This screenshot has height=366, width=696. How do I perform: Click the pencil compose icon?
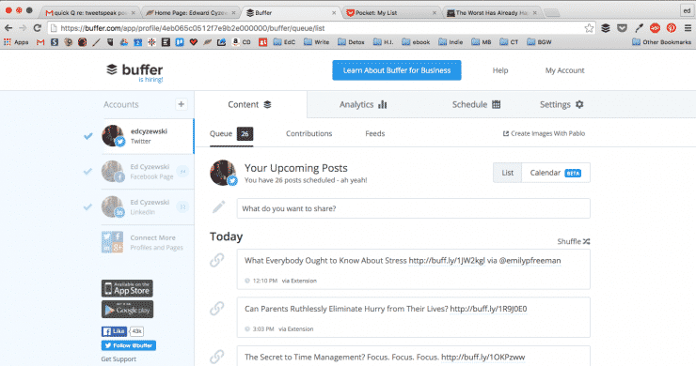click(218, 206)
